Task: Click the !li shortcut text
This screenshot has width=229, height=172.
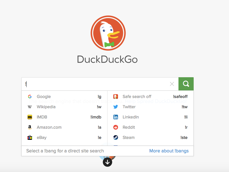Action: (186, 117)
